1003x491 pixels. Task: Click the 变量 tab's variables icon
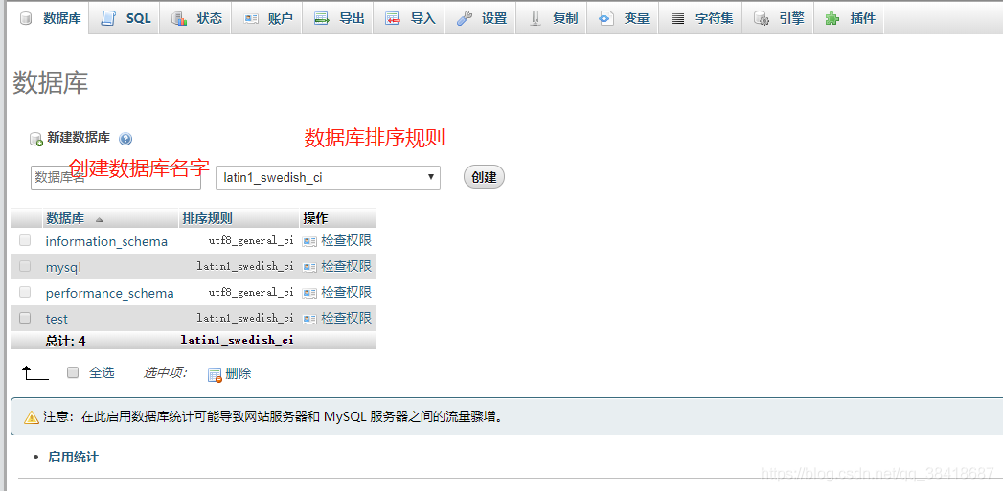[x=605, y=18]
